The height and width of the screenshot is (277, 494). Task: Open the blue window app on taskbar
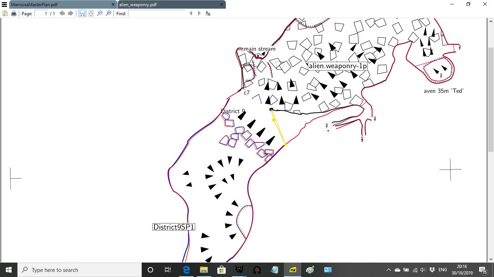pos(328,270)
